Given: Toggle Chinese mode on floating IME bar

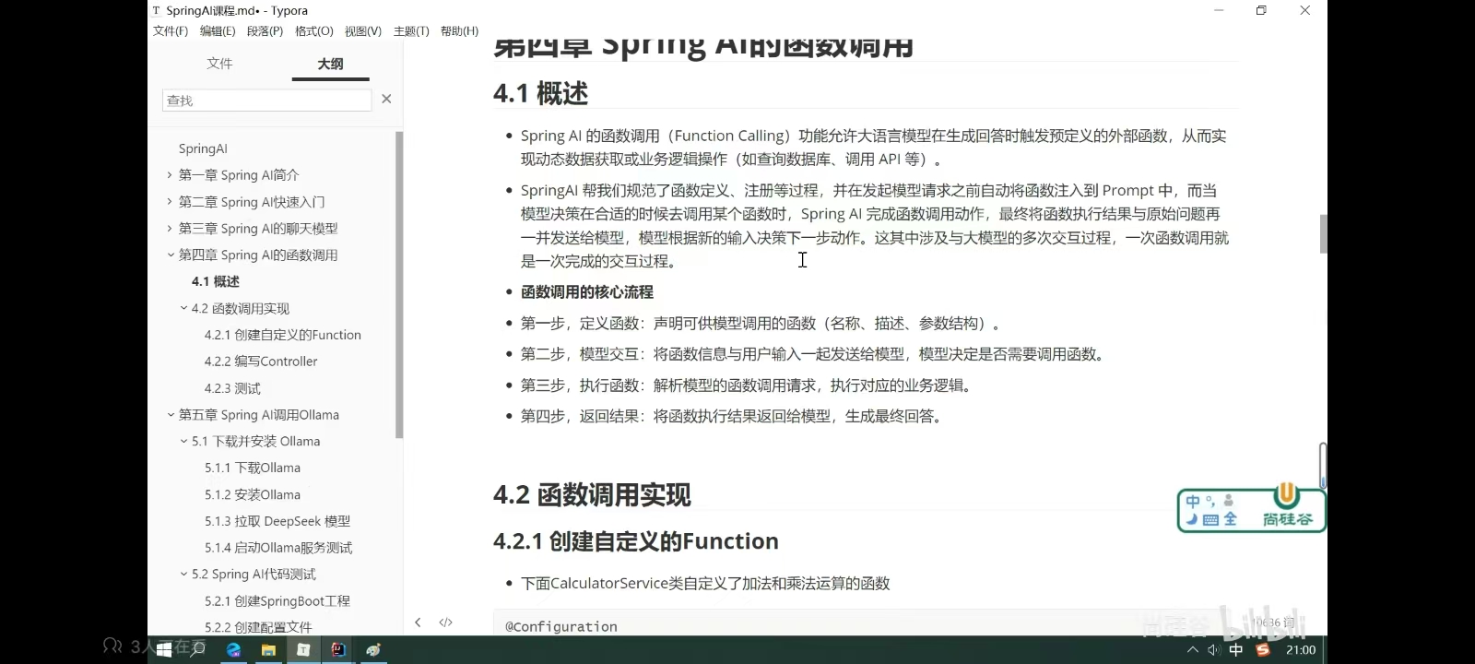Looking at the screenshot, I should coord(1193,502).
